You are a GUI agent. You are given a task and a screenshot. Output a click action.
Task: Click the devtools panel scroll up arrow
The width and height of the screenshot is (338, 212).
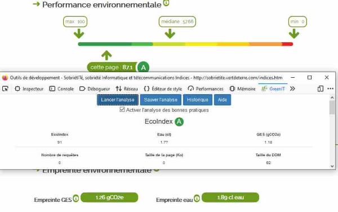[332, 98]
